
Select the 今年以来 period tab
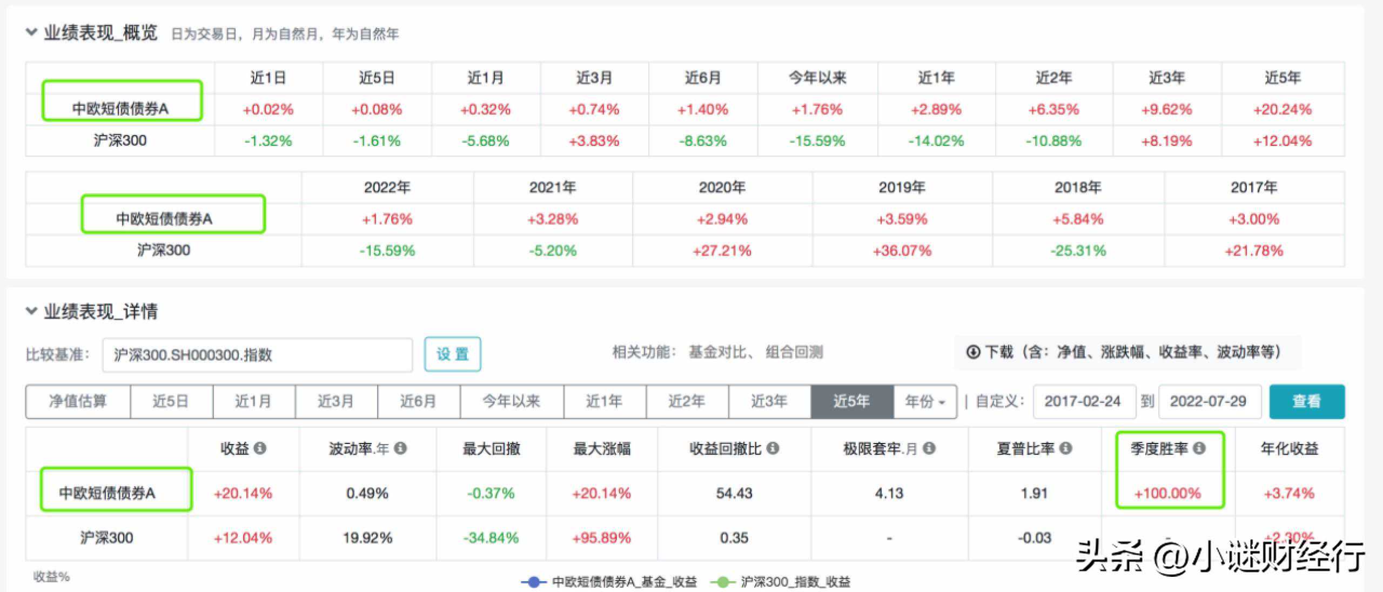pyautogui.click(x=511, y=401)
